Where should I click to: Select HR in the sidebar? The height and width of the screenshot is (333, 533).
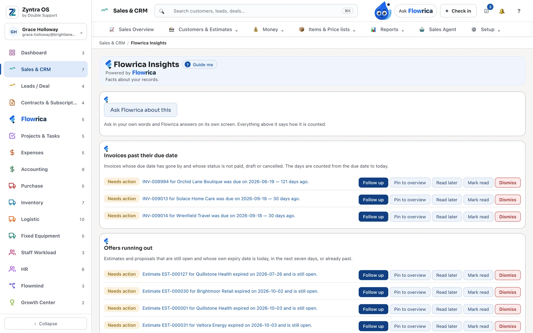click(x=46, y=269)
